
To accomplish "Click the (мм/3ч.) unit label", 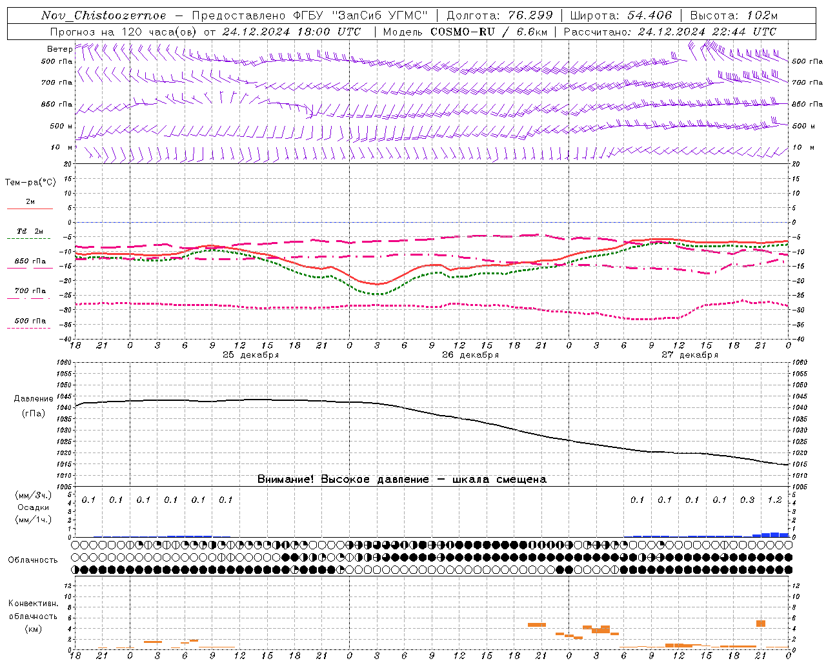I will [34, 496].
